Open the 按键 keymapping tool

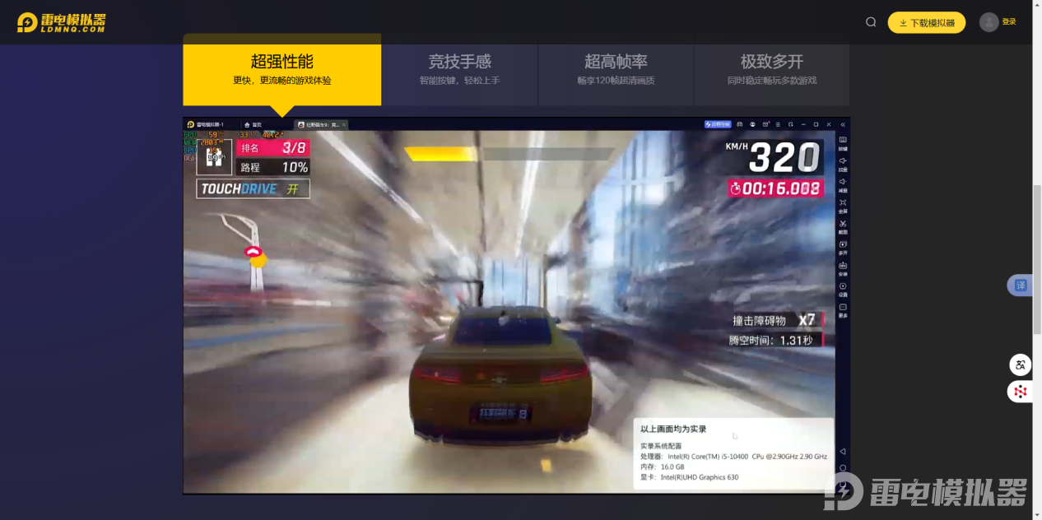coord(843,142)
